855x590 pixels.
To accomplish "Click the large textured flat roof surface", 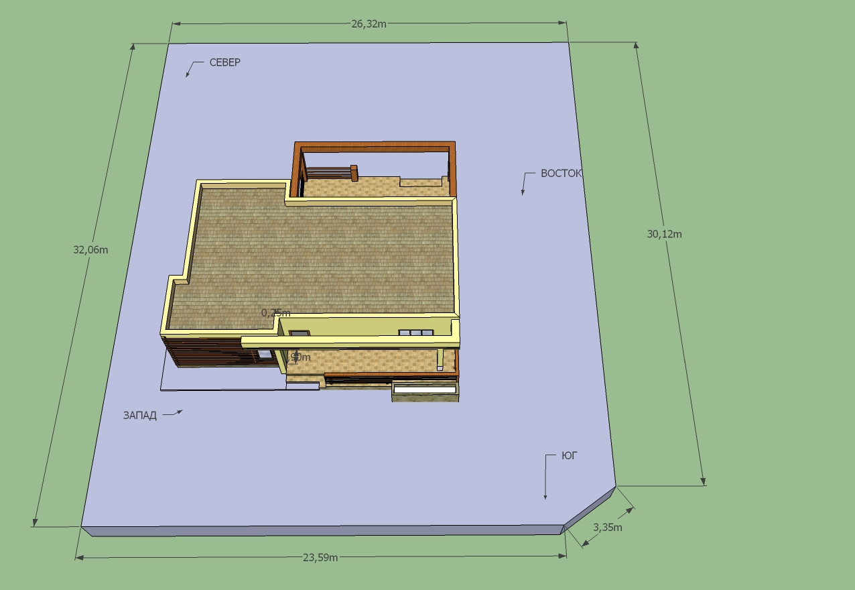I will [315, 258].
